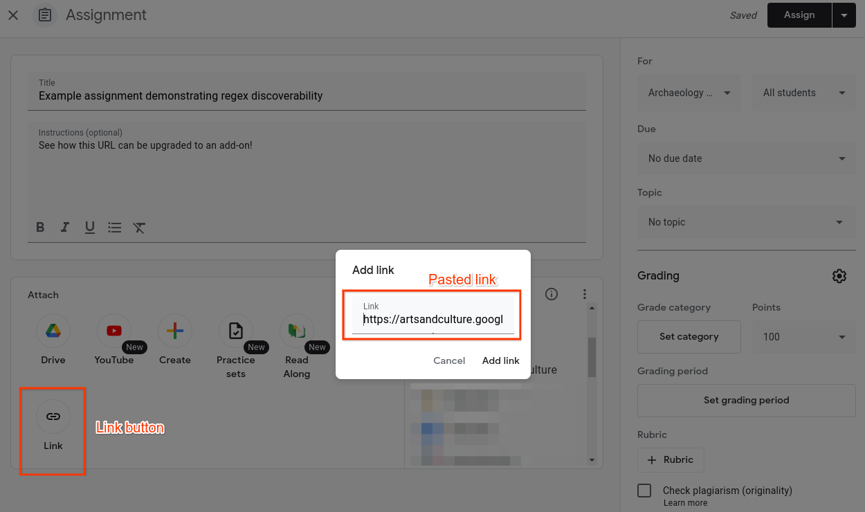Add a Rubric to the assignment
Screen dimensions: 865x512
pyautogui.click(x=670, y=459)
